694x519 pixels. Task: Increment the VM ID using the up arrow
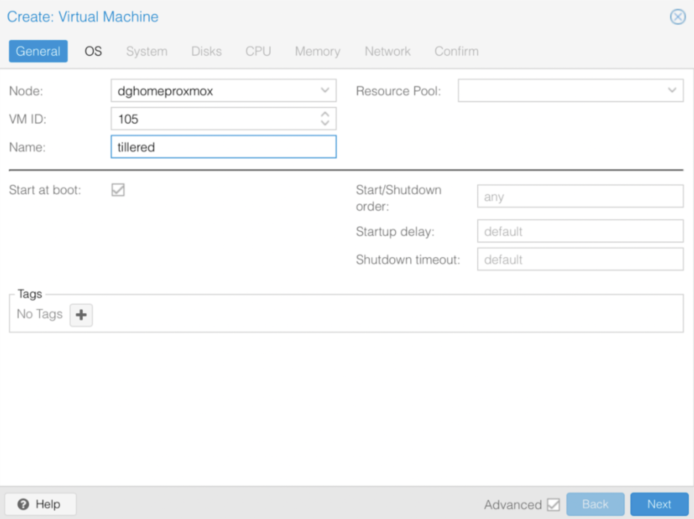tap(325, 115)
